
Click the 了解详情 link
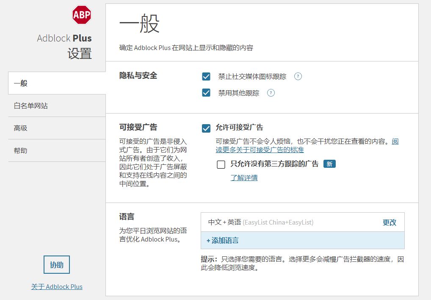244,178
